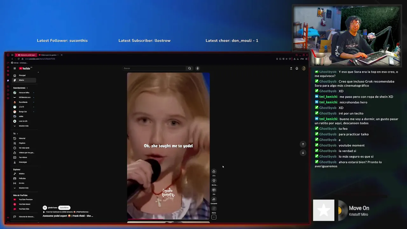
Task: Open Videos que me gustan list
Action: [24, 153]
